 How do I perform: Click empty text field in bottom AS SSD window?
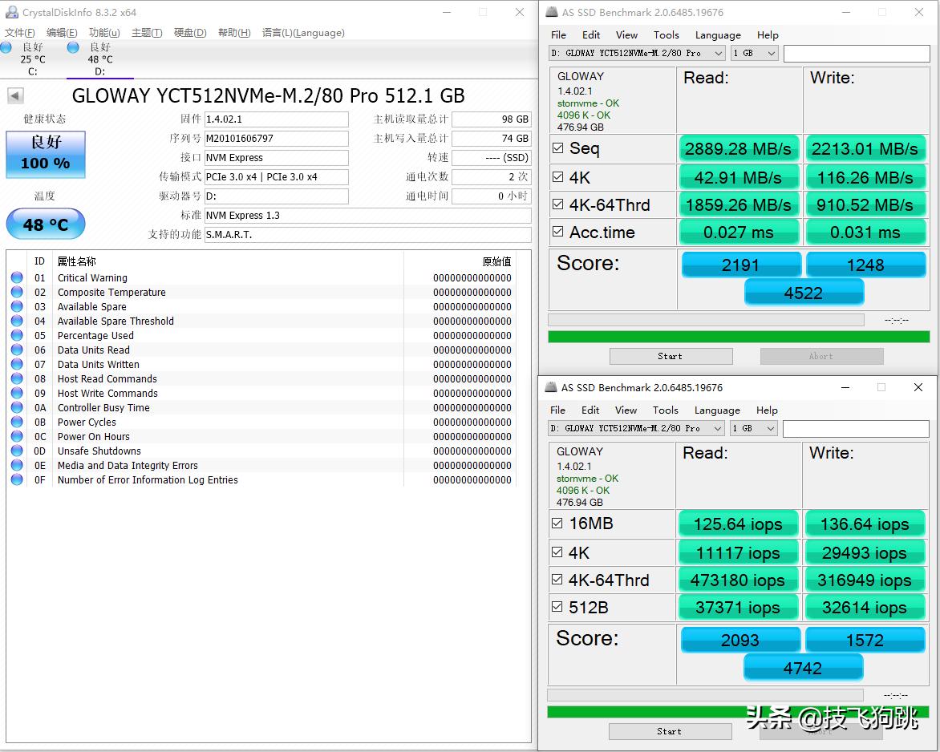pyautogui.click(x=856, y=428)
